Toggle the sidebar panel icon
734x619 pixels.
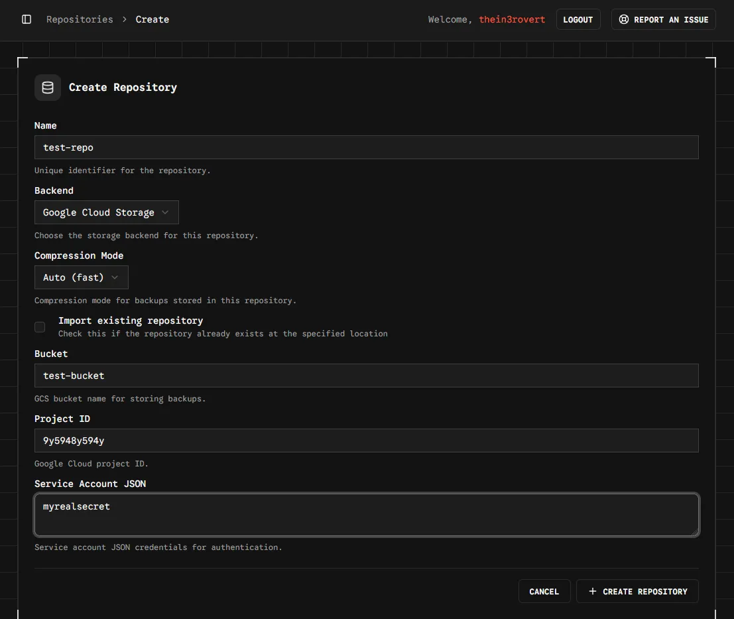[27, 19]
